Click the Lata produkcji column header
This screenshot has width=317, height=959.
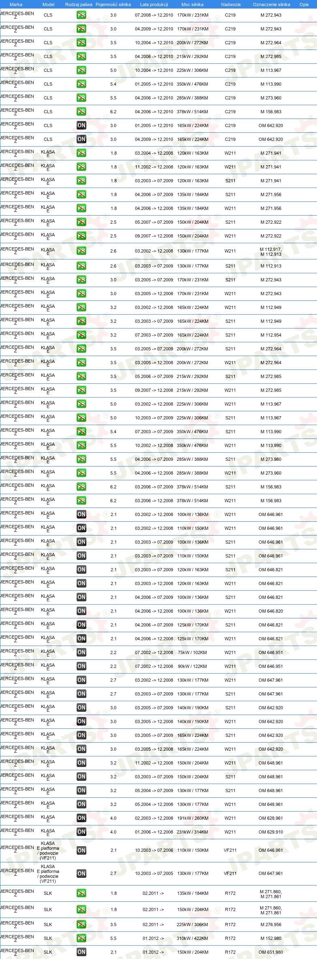(x=154, y=4)
